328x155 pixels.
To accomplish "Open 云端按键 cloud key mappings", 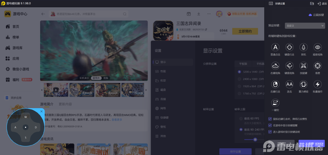I will (x=316, y=15).
